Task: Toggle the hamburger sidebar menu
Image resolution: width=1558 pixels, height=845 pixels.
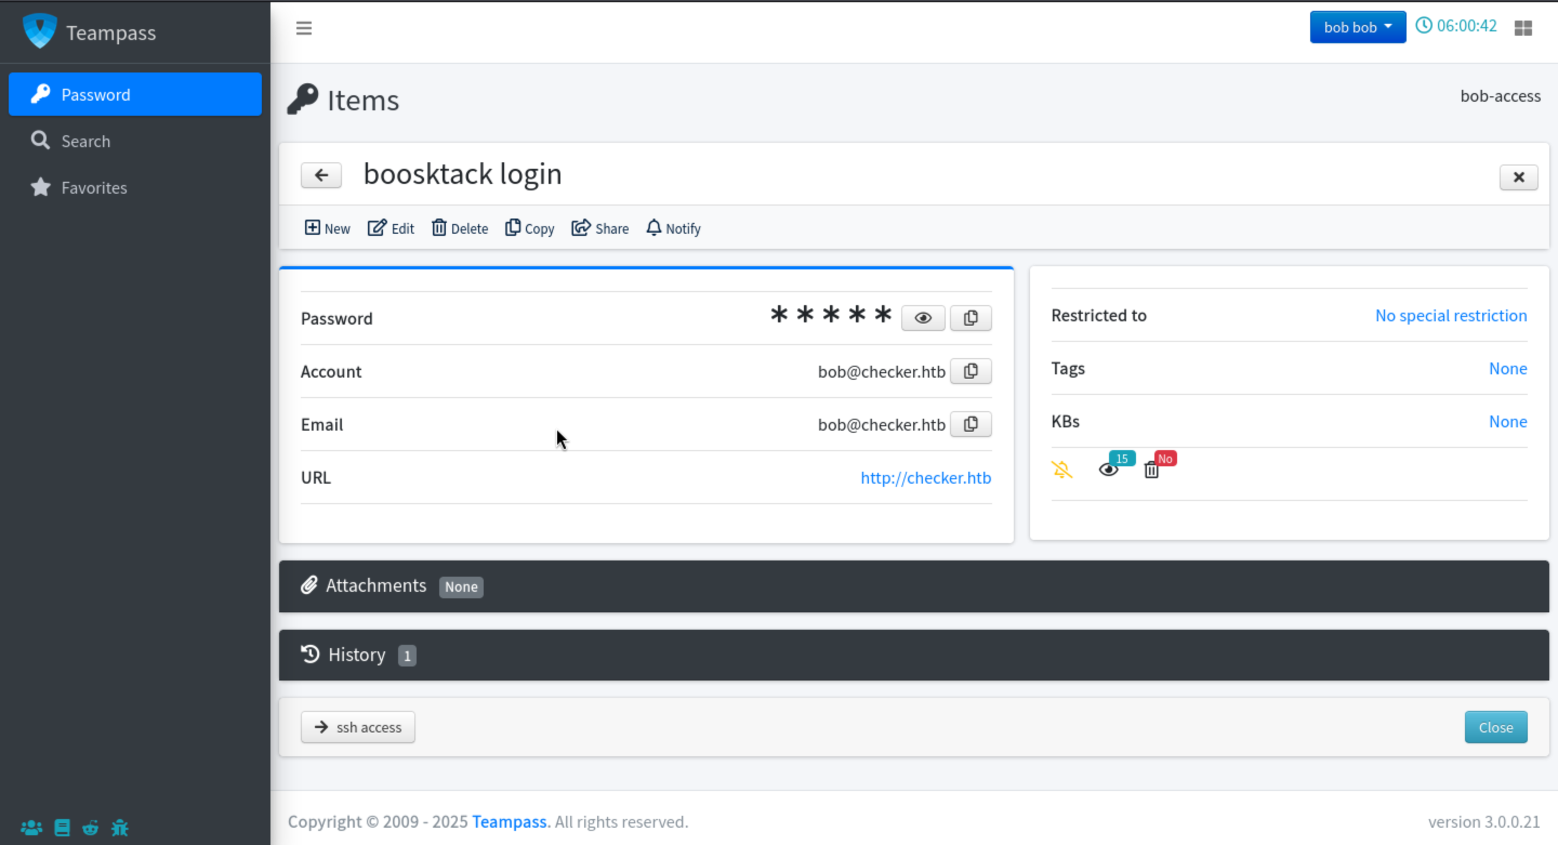Action: pos(303,28)
